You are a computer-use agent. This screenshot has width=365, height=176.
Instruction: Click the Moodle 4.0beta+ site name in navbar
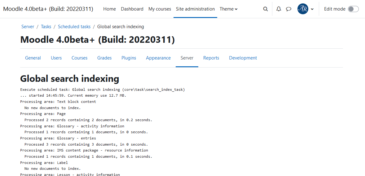click(48, 9)
